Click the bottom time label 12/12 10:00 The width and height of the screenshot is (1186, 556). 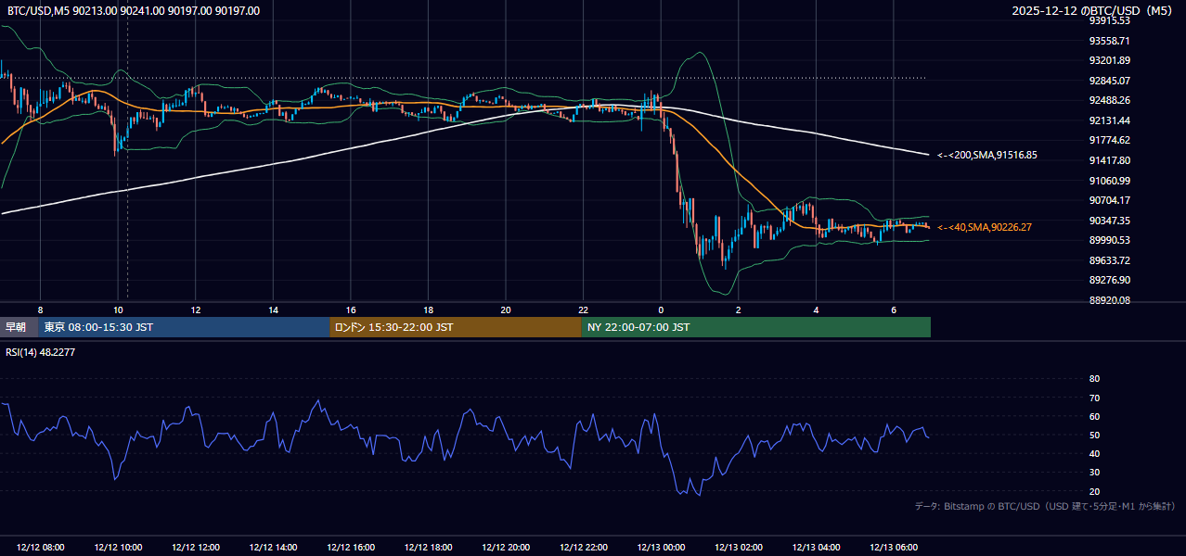(118, 548)
